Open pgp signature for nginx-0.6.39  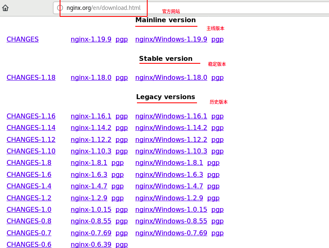122,245
